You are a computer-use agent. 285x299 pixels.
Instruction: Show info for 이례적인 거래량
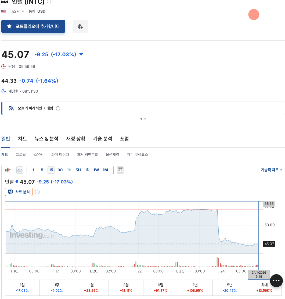click(58, 108)
